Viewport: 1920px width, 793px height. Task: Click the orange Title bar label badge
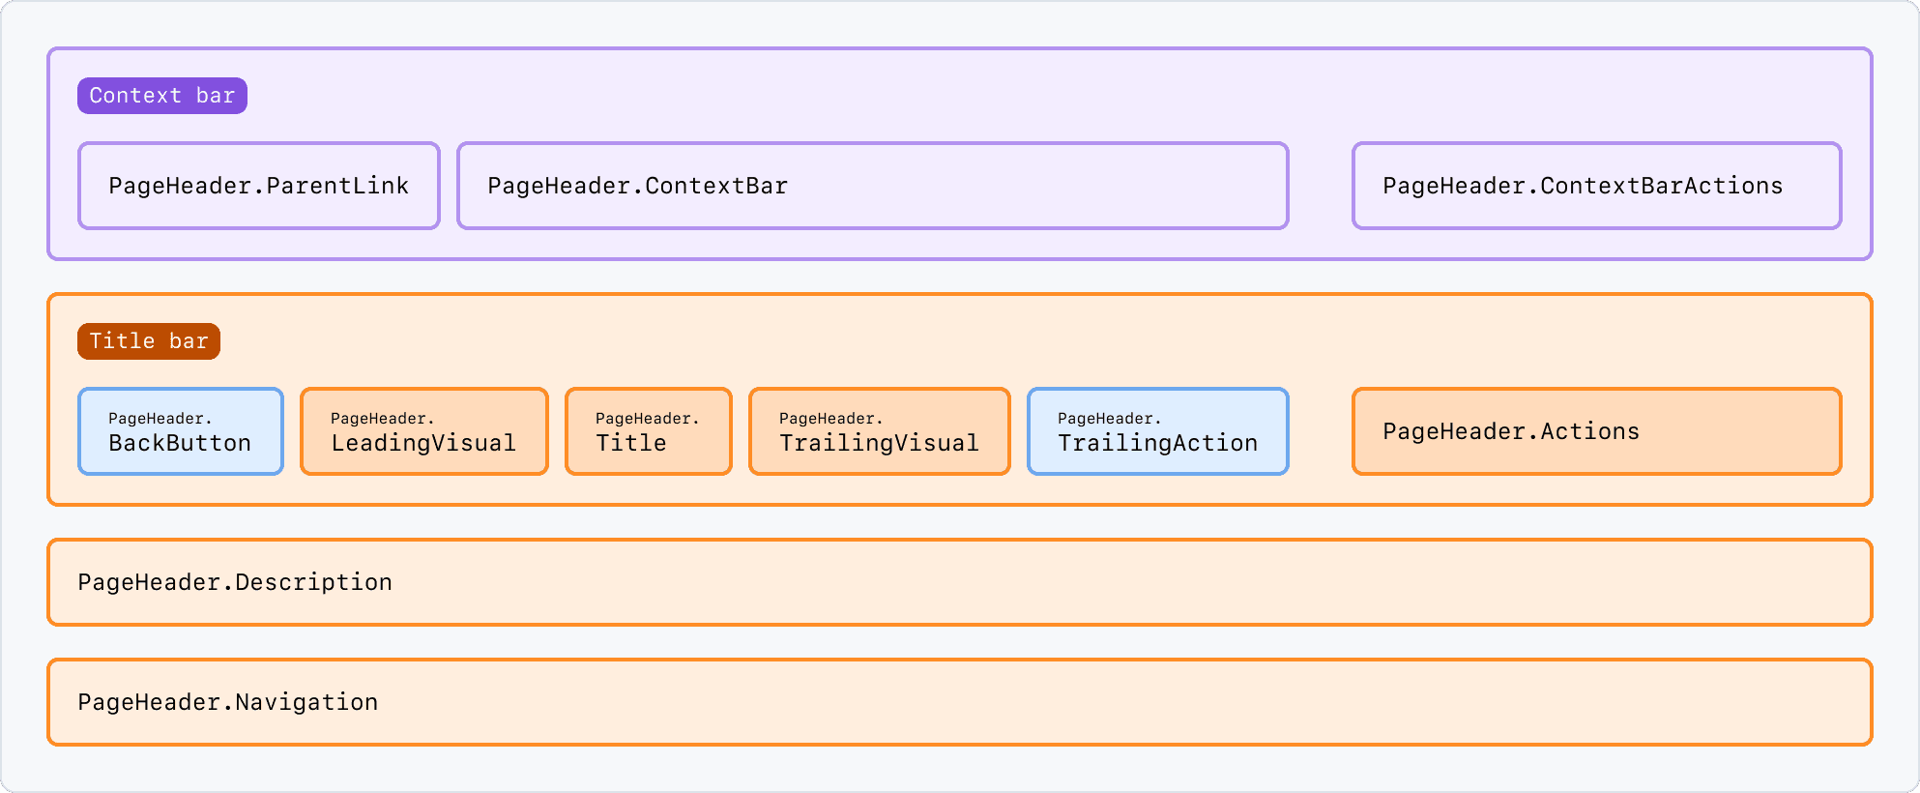pyautogui.click(x=148, y=341)
